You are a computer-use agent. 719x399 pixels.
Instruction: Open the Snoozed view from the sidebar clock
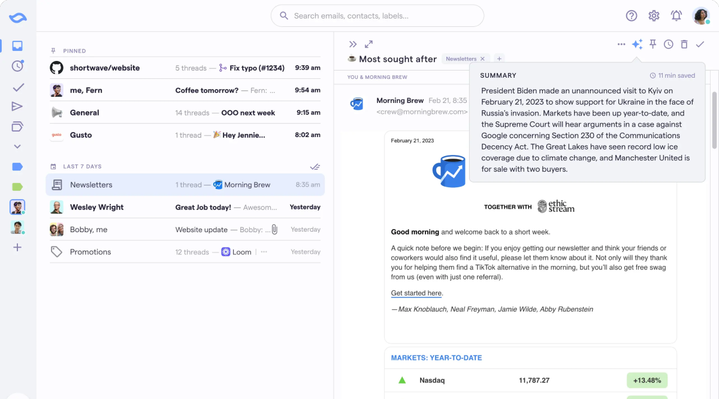click(17, 66)
